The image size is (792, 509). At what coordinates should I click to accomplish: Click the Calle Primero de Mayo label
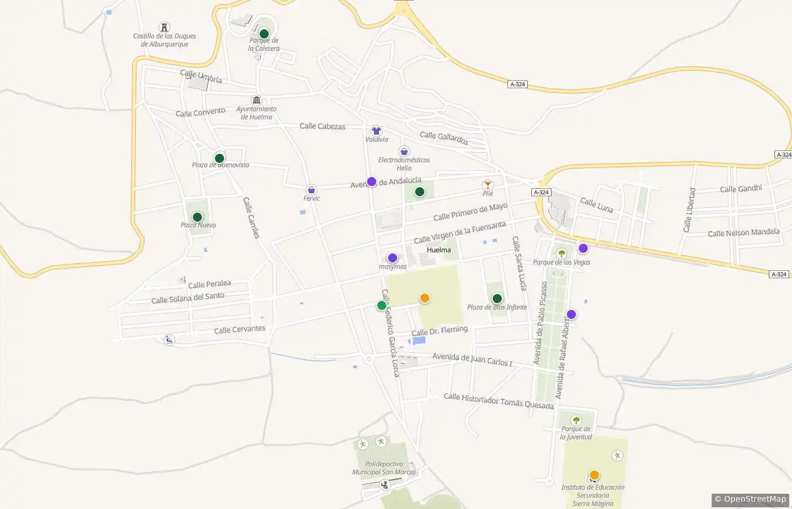click(471, 212)
